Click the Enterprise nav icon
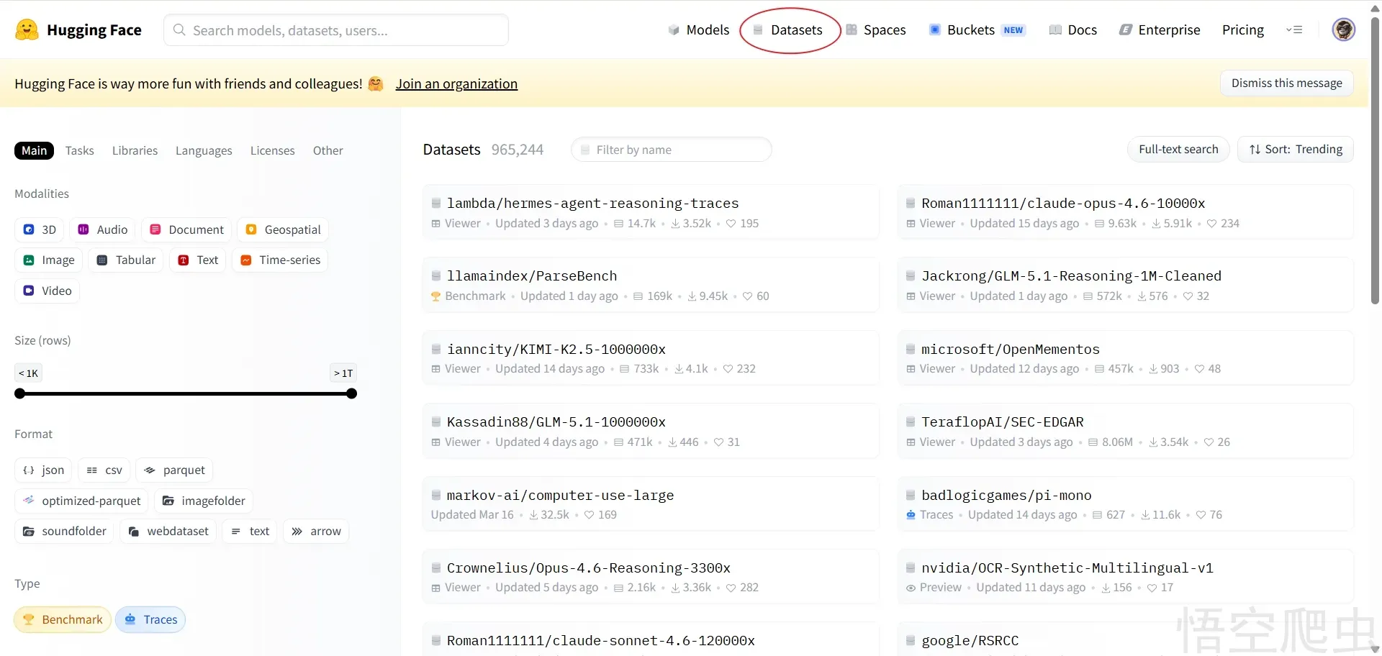This screenshot has height=656, width=1382. [x=1126, y=30]
